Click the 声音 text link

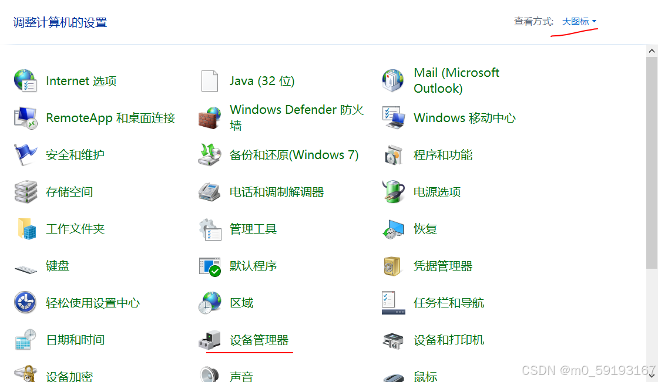tap(241, 376)
